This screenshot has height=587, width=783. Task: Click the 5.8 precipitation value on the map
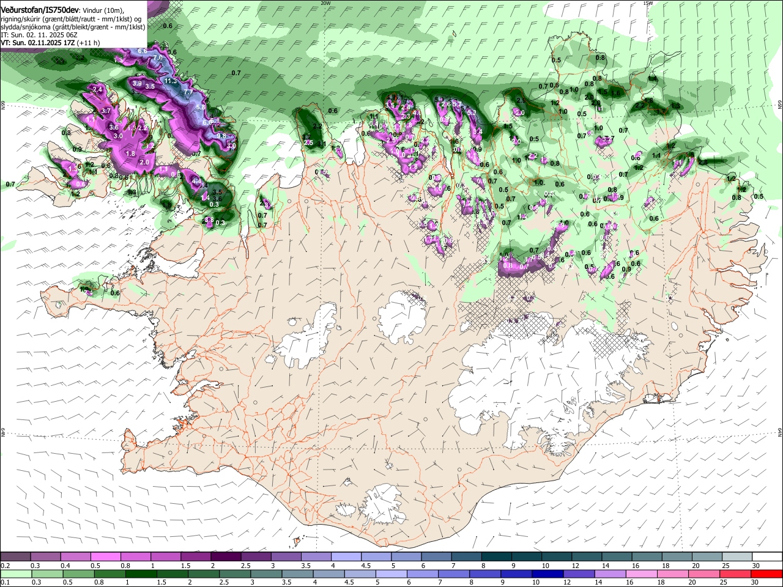point(200,107)
